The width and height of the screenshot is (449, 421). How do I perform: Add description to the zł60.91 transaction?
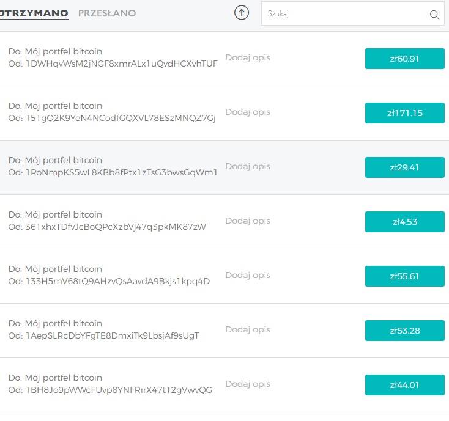click(x=248, y=58)
